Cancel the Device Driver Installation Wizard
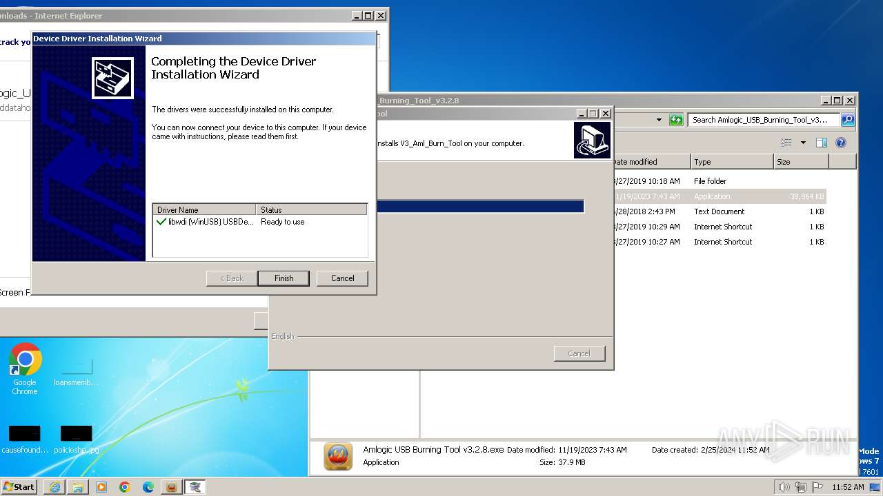 click(x=342, y=278)
